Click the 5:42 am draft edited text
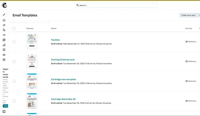This screenshot has height=116, width=200. pyautogui.click(x=81, y=103)
